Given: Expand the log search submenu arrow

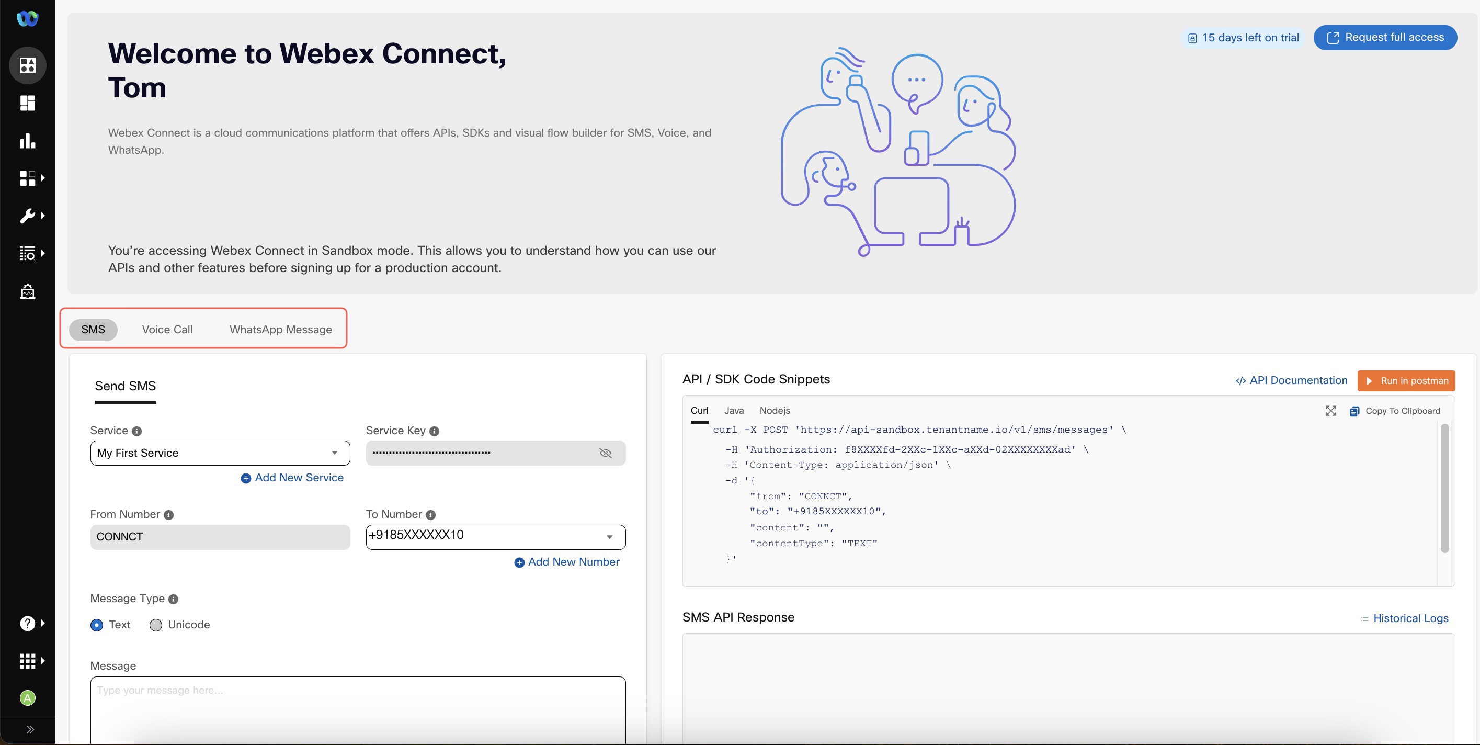Looking at the screenshot, I should pos(43,254).
